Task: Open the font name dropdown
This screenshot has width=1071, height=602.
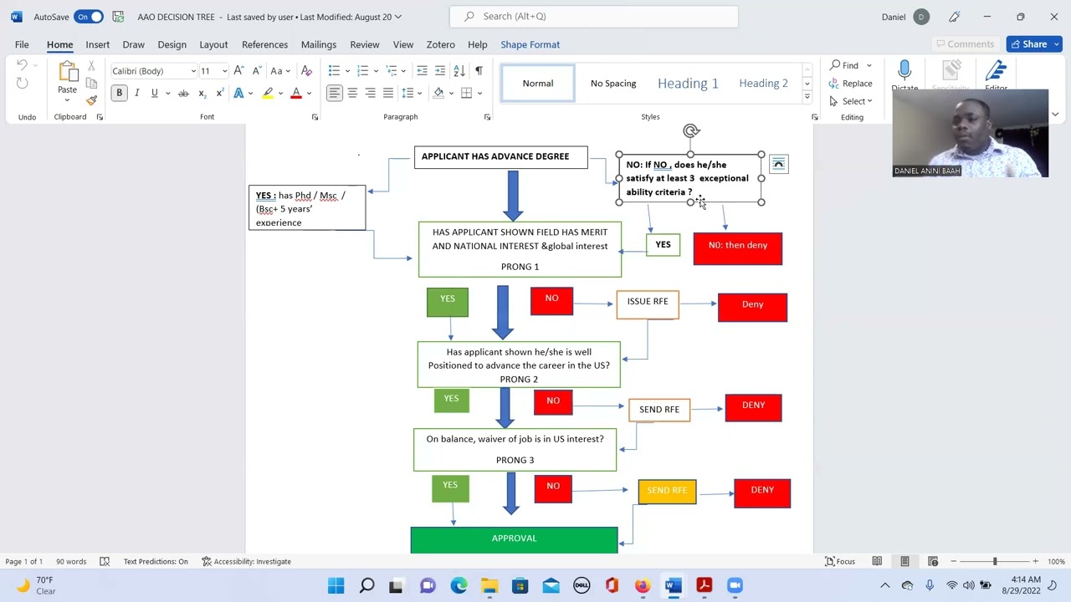Action: pyautogui.click(x=193, y=71)
